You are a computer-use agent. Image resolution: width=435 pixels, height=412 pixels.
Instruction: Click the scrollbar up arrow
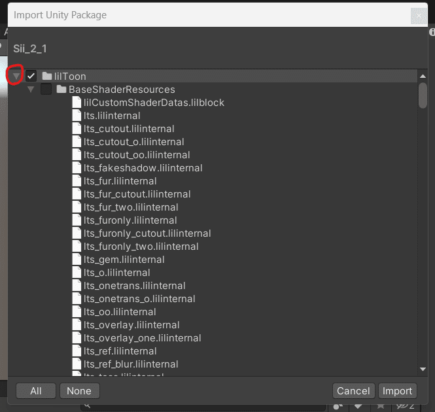point(423,76)
